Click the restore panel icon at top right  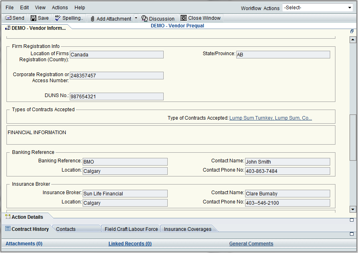coord(352,31)
